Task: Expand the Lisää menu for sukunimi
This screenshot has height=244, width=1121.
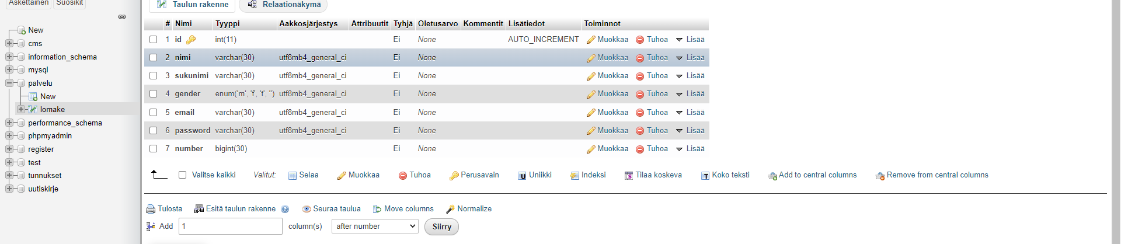Action: (690, 76)
